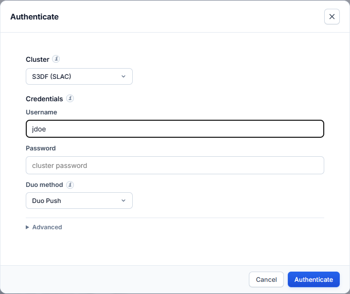Click the Credentials heading text
The height and width of the screenshot is (294, 350).
tap(44, 99)
